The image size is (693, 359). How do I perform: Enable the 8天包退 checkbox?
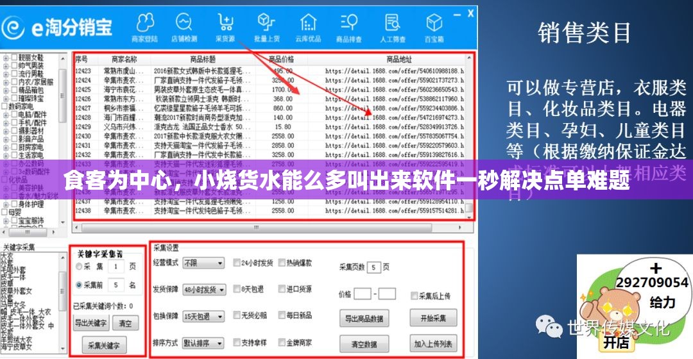(x=236, y=289)
